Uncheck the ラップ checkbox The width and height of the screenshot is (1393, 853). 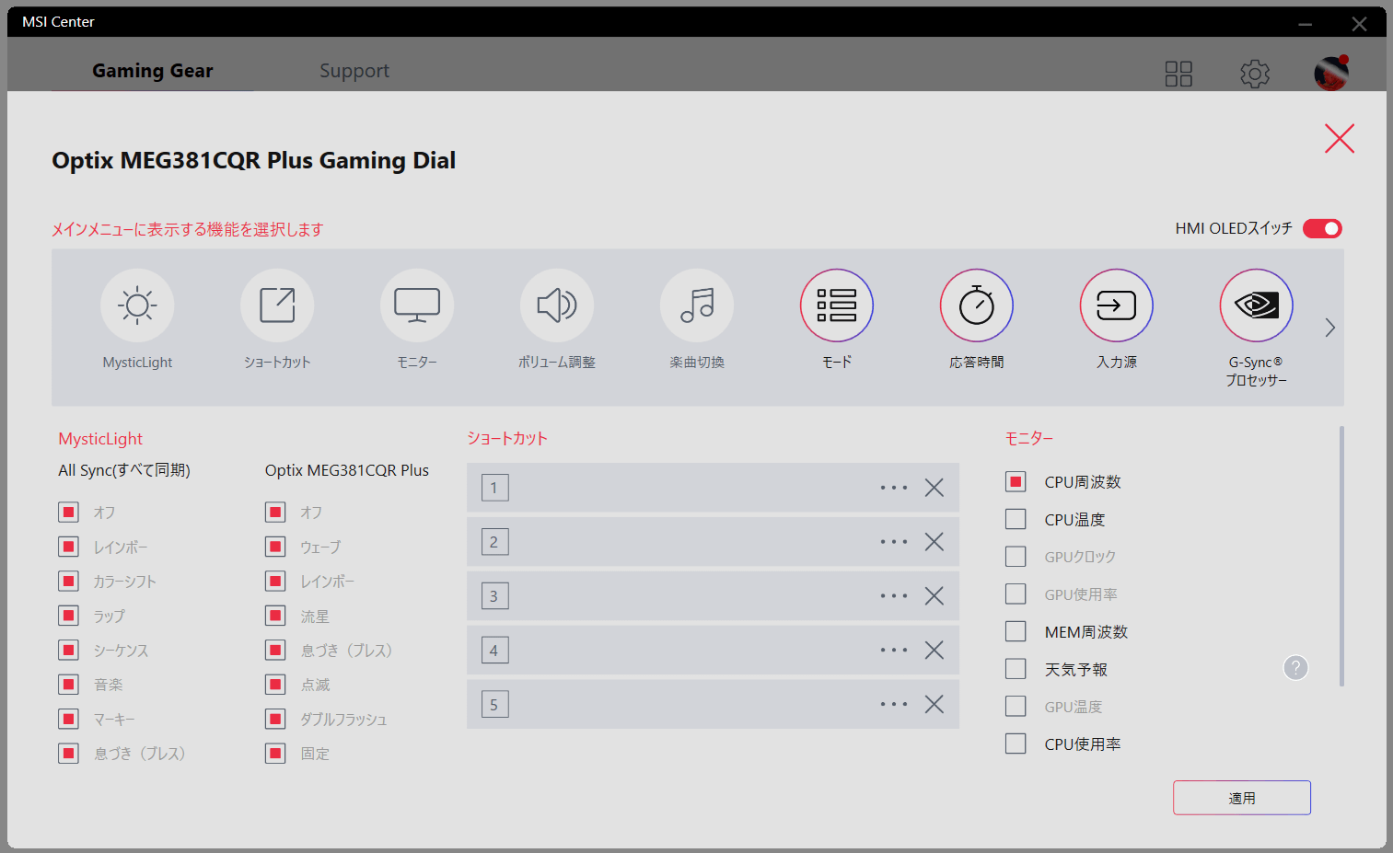pyautogui.click(x=68, y=615)
